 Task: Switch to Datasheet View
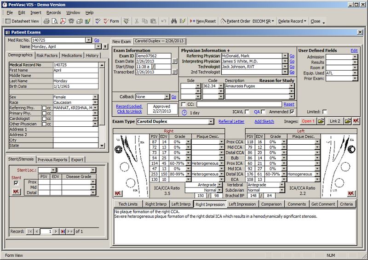coord(22,21)
